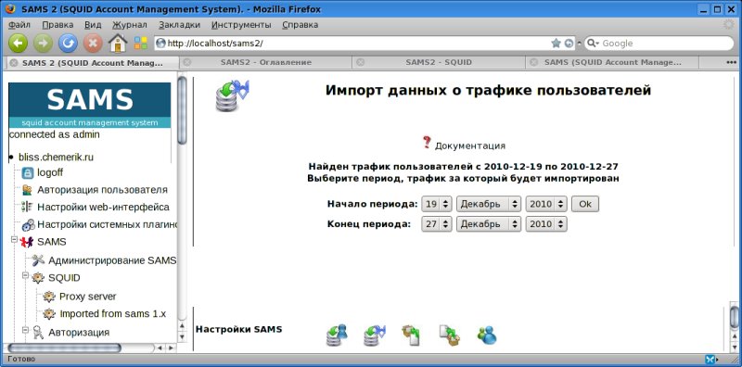Click the SAMS logo banner
Image resolution: width=742 pixels, height=367 pixels.
90,105
